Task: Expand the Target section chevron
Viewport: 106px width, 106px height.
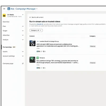Action: (23, 31)
